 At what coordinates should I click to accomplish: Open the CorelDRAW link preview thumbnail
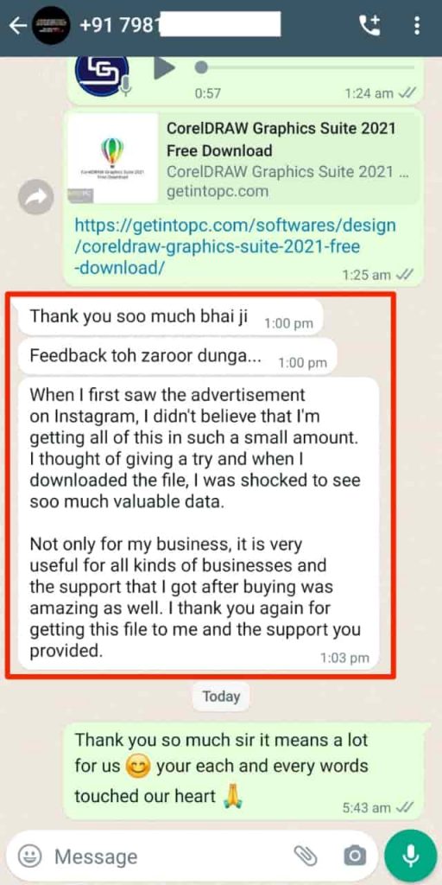[x=113, y=159]
